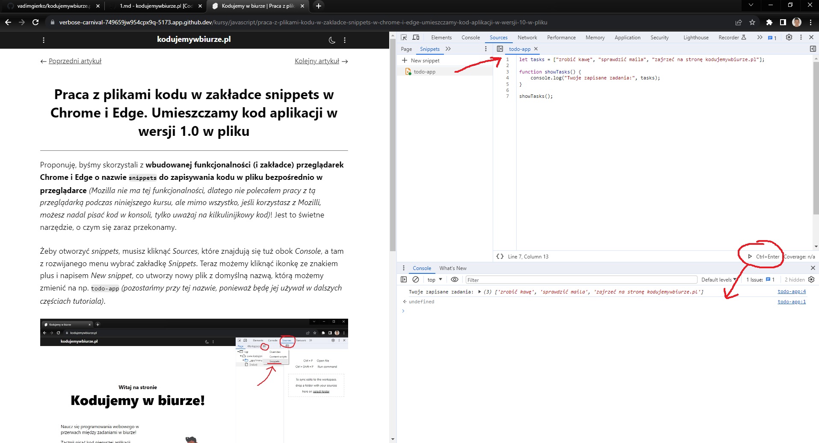Switch to the 1.md Codespaces browser tab
This screenshot has height=443, width=819.
(156, 6)
